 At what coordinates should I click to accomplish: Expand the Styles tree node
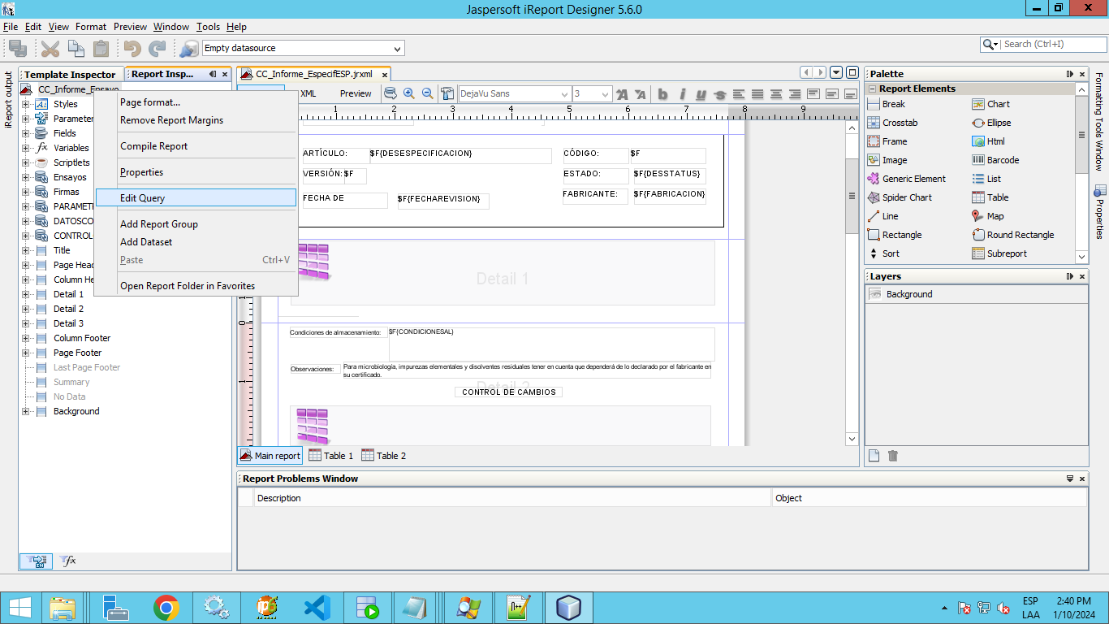coord(25,104)
